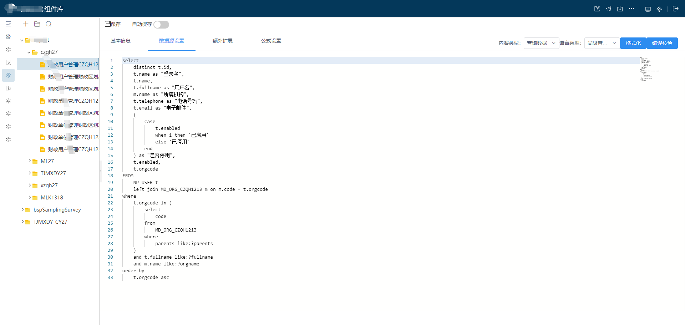Select the highlighted layered-component sidebar icon
685x325 pixels.
coord(8,75)
